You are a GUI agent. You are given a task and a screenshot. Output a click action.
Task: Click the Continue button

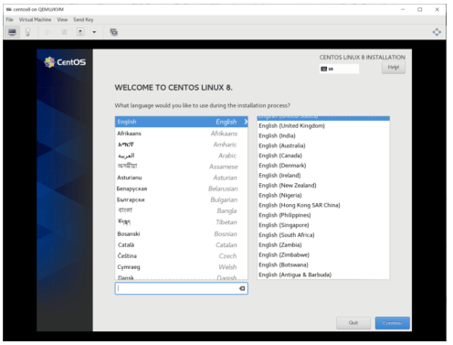392,323
